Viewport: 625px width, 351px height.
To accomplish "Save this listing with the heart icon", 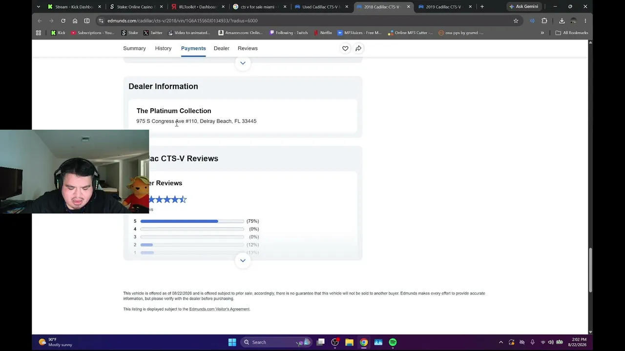I will click(x=345, y=48).
